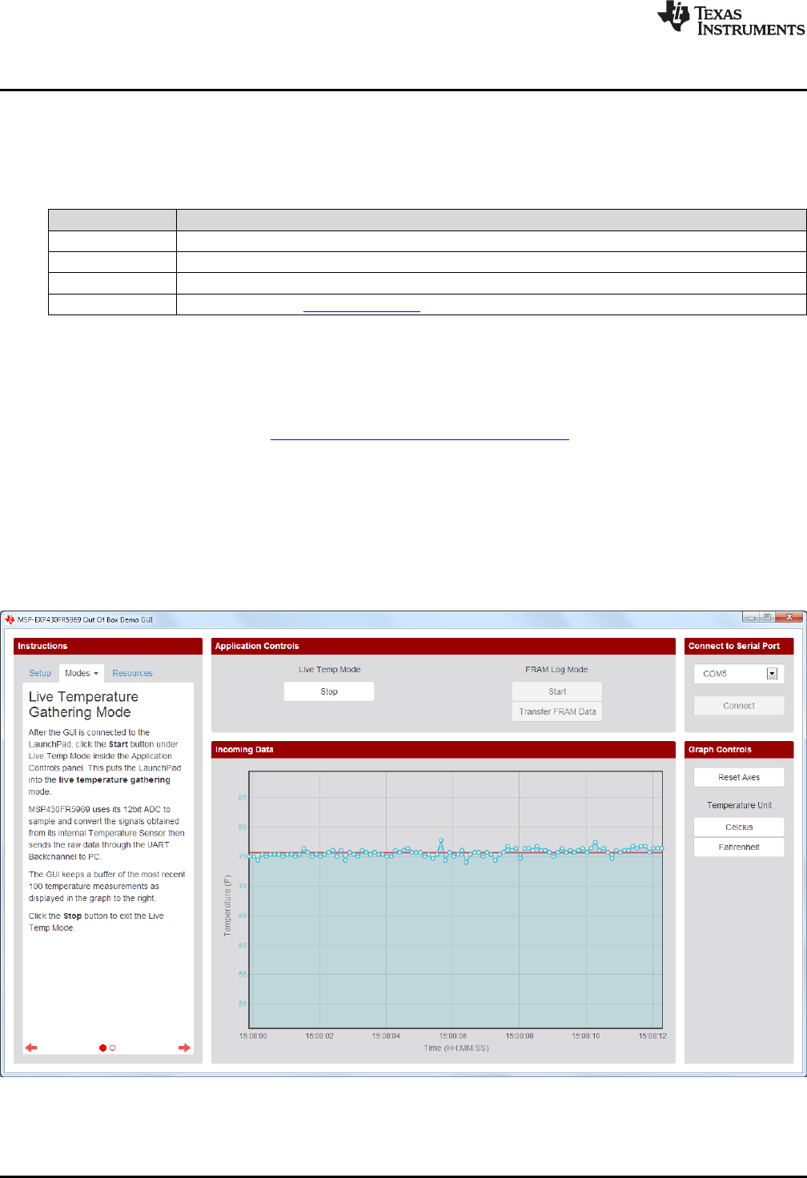
Task: Switch temperature unit to Fahrenheit
Action: pos(739,847)
